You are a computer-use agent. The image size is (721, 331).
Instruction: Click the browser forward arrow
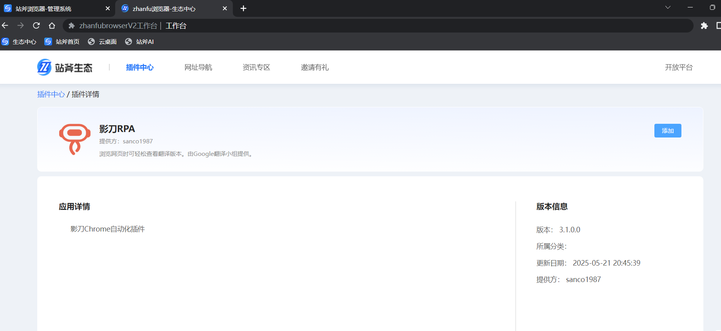tap(21, 25)
